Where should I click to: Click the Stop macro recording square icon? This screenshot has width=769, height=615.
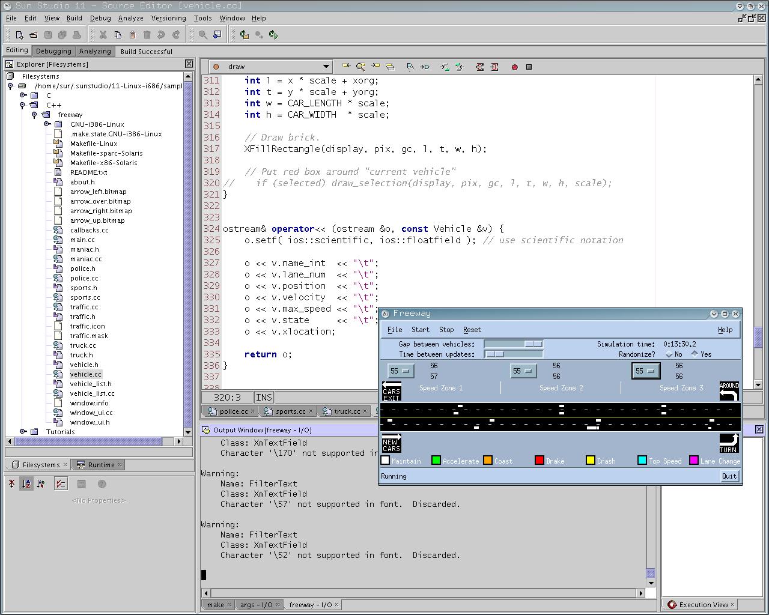529,67
